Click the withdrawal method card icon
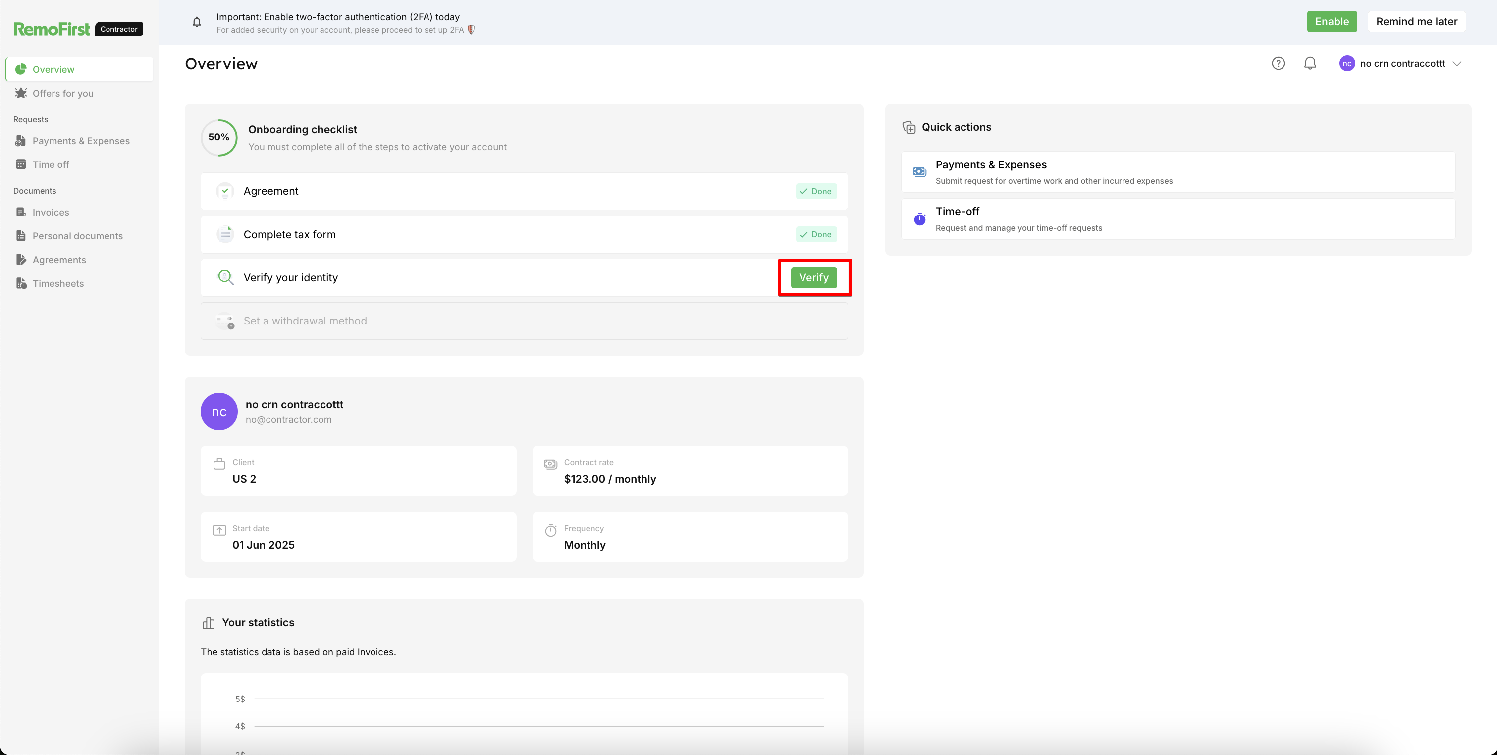1497x755 pixels. coord(225,321)
